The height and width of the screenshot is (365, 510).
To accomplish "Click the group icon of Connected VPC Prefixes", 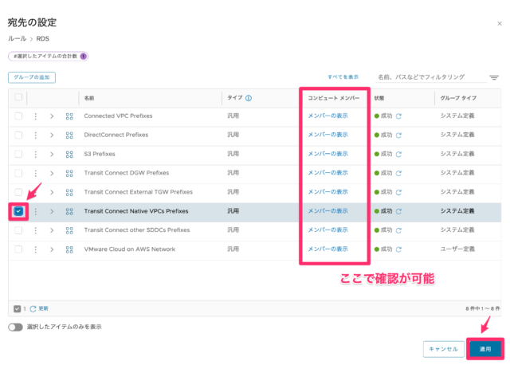I will click(69, 116).
